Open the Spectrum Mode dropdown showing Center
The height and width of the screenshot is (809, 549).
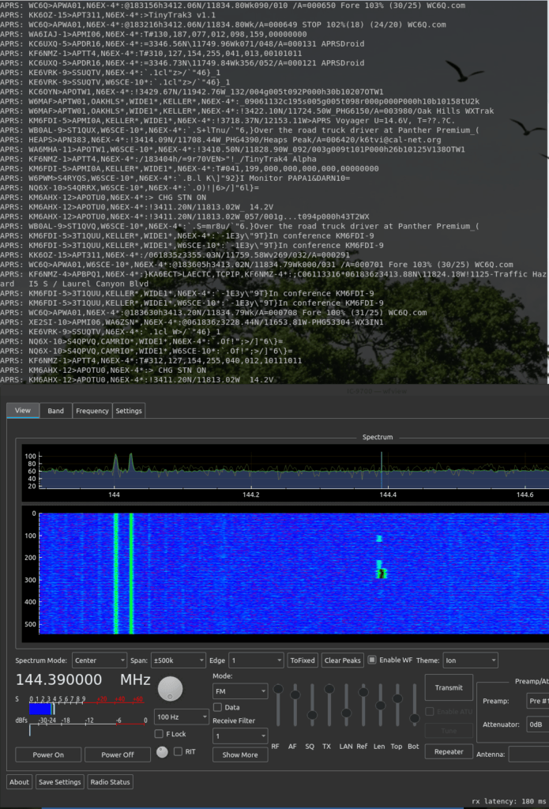click(100, 660)
